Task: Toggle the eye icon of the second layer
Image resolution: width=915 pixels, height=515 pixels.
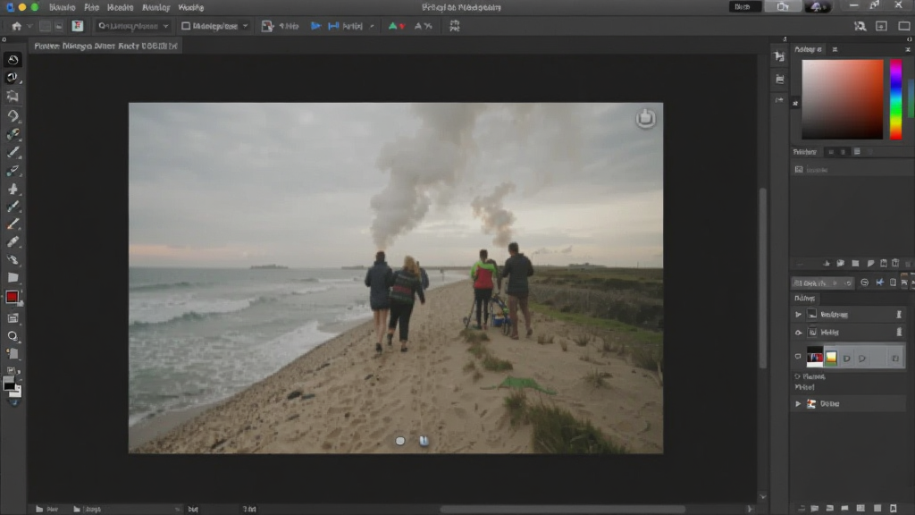Action: pyautogui.click(x=798, y=333)
